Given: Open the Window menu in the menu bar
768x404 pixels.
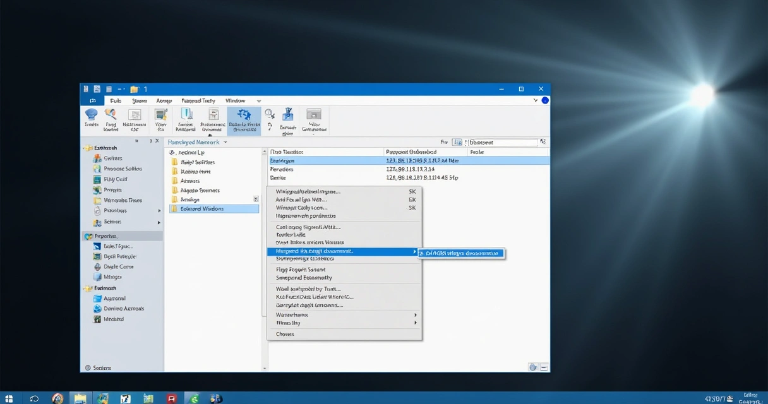Looking at the screenshot, I should coord(235,101).
